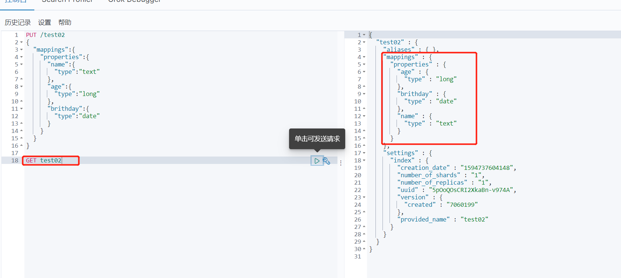
Task: Click line number 1 in request gutter
Action: pos(16,35)
